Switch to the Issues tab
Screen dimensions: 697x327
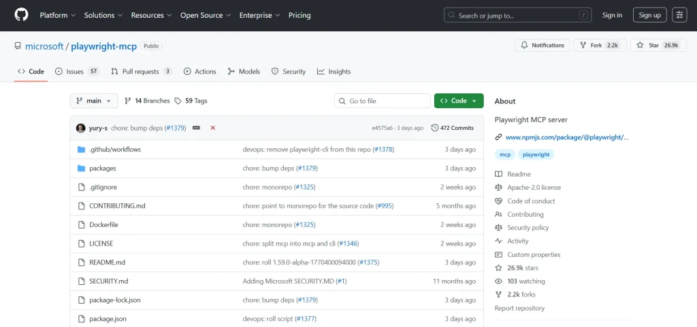[77, 71]
